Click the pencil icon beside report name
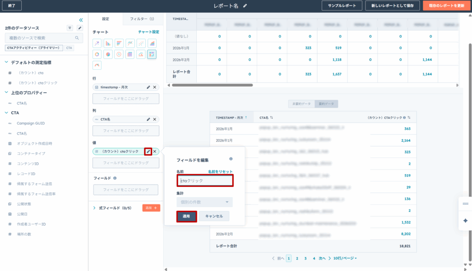This screenshot has height=271, width=472. click(x=245, y=6)
